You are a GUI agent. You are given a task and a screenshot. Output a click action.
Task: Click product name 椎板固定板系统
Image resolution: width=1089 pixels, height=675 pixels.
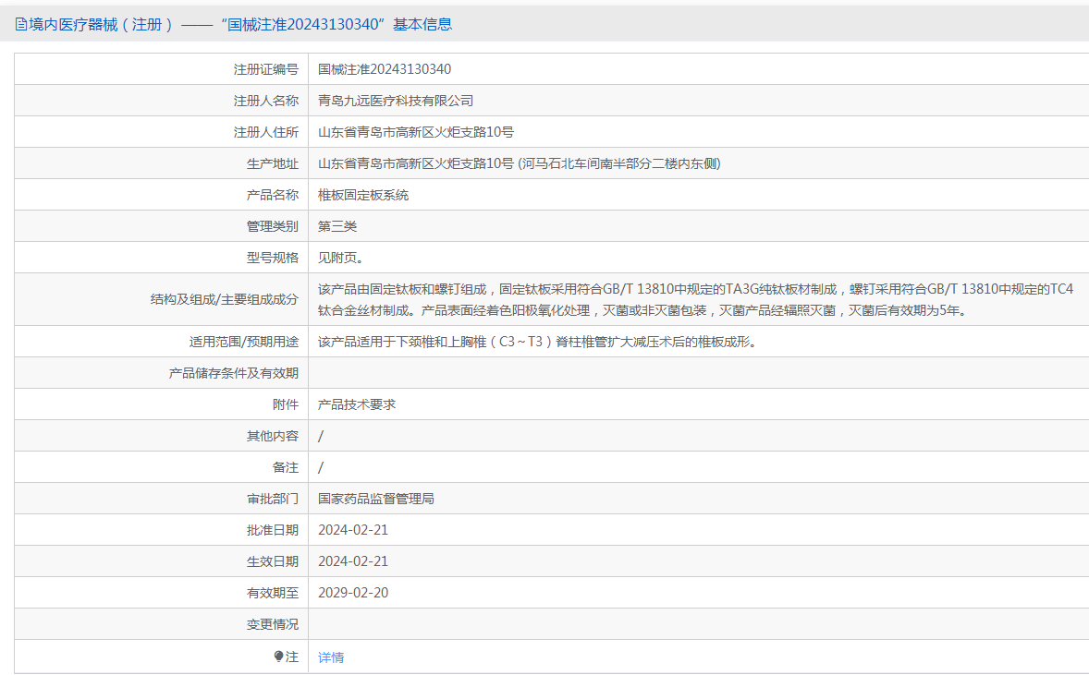(363, 195)
